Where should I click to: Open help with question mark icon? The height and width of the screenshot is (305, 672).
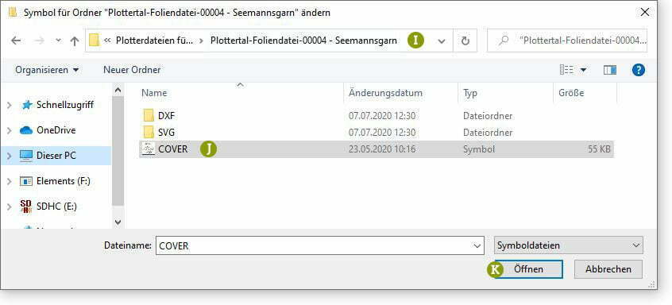coord(638,70)
